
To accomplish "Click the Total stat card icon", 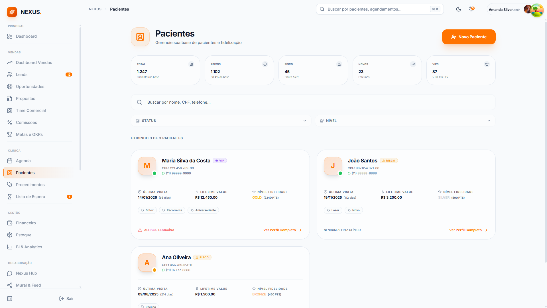I will pyautogui.click(x=191, y=64).
